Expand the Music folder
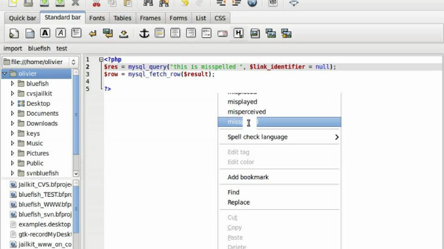The image size is (444, 249). pos(12,143)
